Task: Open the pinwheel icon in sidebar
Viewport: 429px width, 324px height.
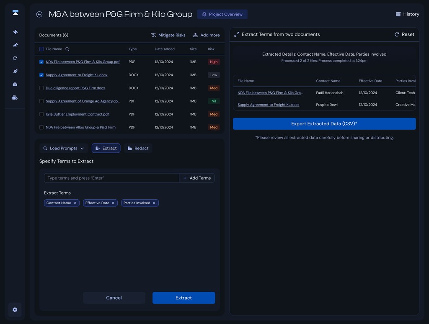Action: pyautogui.click(x=16, y=32)
